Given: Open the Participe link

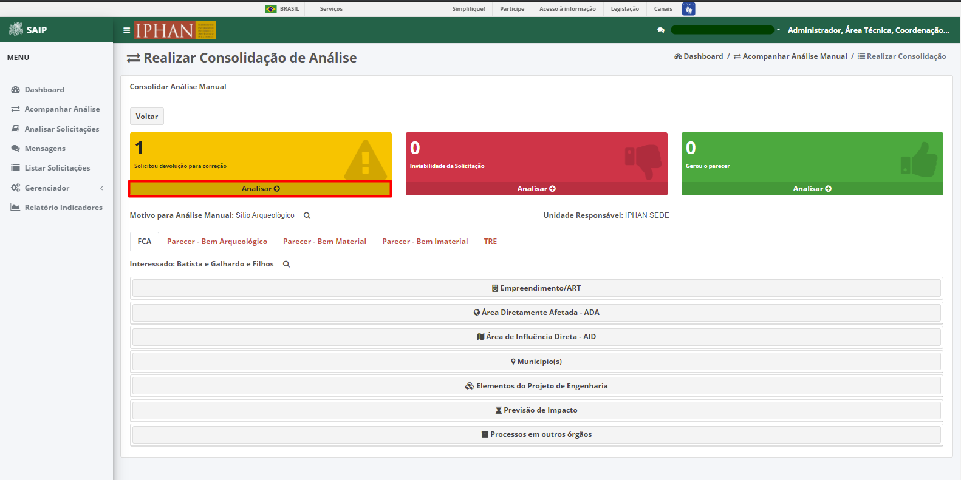Looking at the screenshot, I should tap(512, 9).
